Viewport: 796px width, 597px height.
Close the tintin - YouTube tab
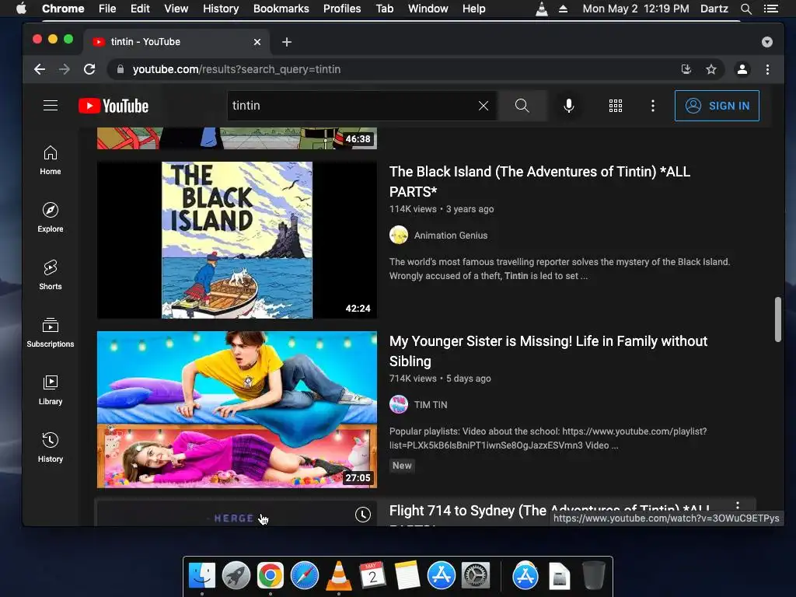point(257,42)
